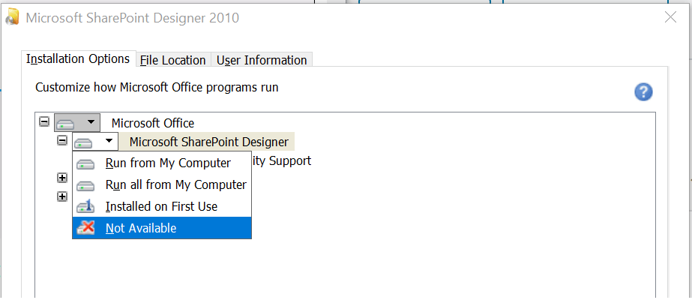This screenshot has width=692, height=300.
Task: Select the Microsoft SharePoint Designer tree item
Action: coord(208,142)
